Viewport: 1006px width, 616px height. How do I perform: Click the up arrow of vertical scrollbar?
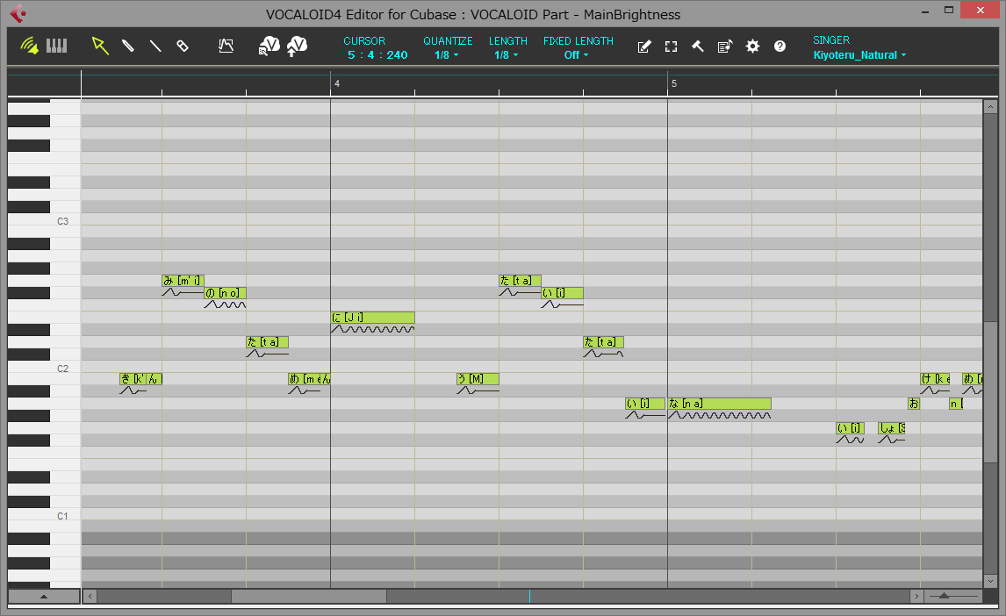pyautogui.click(x=990, y=107)
